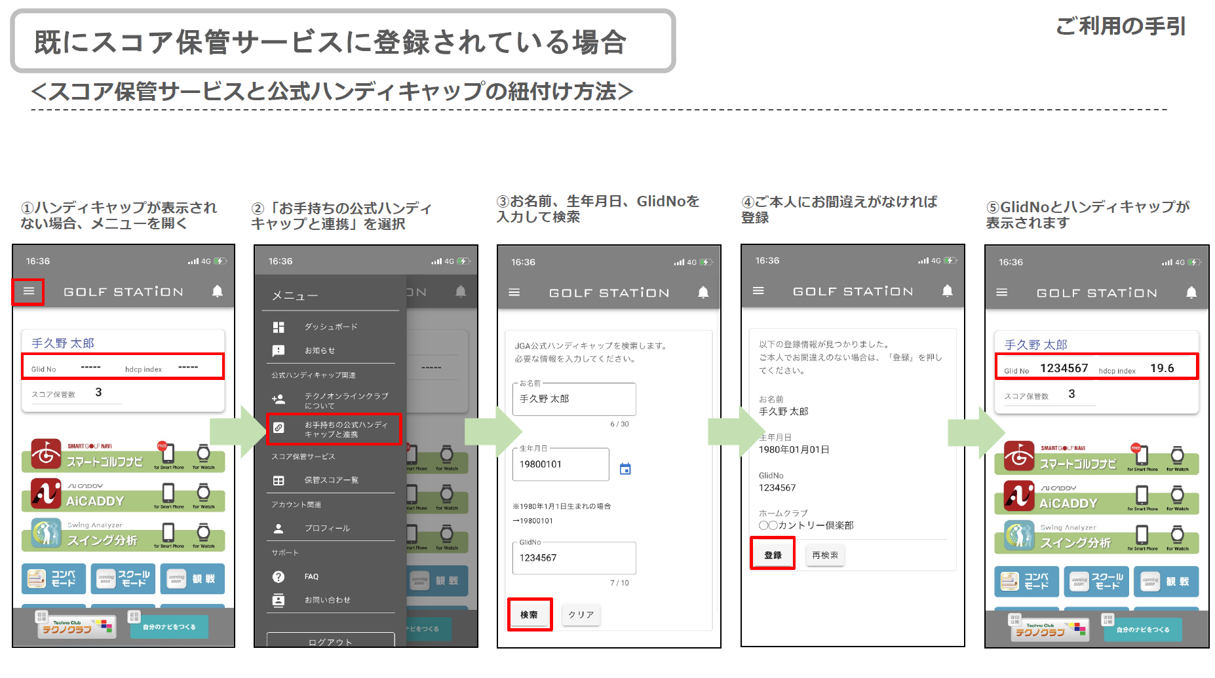This screenshot has width=1215, height=678.
Task: Click the クリア clear button
Action: (581, 614)
